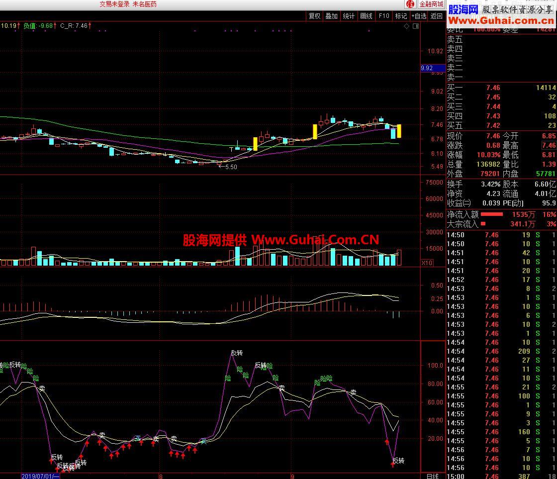
Task: Select the 14:55 tick with volume 160
Action: tap(501, 432)
